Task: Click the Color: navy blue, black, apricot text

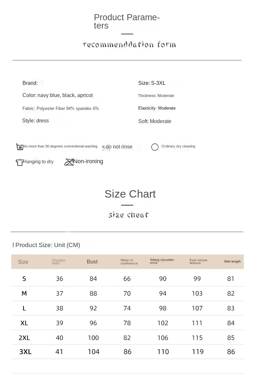Action: coord(58,95)
